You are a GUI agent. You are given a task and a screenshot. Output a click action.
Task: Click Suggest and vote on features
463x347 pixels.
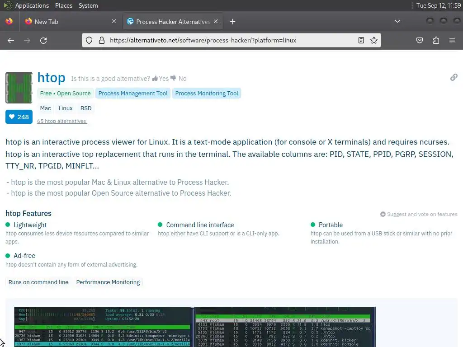click(x=419, y=214)
